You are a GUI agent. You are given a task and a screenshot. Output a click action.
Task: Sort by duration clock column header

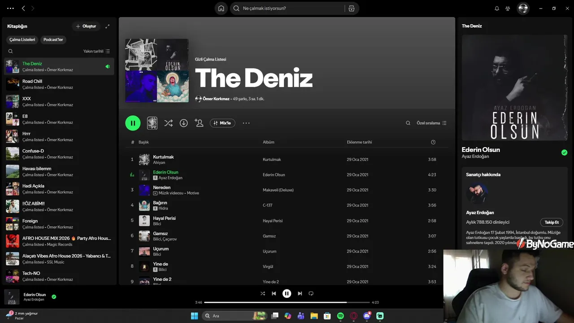[433, 142]
